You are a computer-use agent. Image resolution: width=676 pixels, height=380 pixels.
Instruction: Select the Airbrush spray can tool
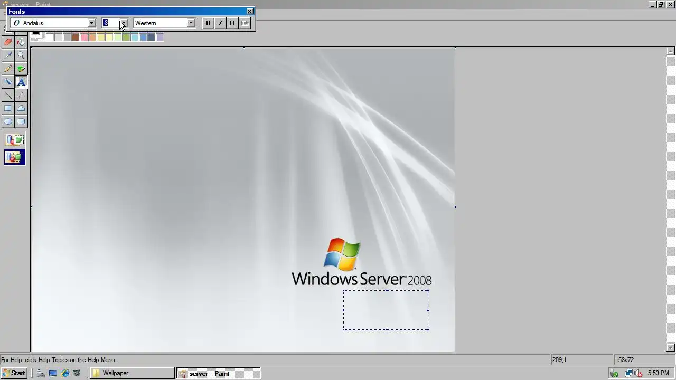tap(8, 82)
